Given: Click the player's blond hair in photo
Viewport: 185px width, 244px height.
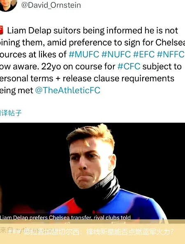Looking at the screenshot, I should pyautogui.click(x=91, y=135).
